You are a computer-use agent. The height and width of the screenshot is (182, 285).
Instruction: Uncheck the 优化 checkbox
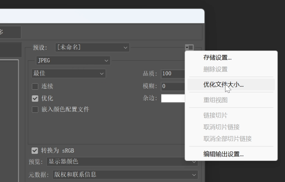(x=35, y=98)
